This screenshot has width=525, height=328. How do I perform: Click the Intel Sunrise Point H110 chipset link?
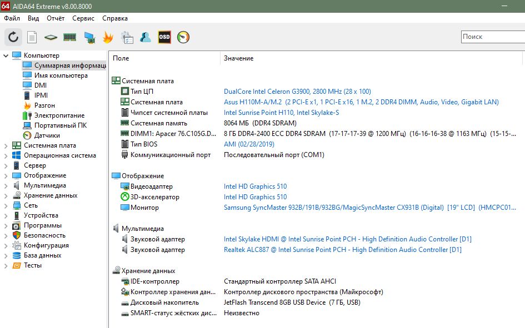[281, 113]
